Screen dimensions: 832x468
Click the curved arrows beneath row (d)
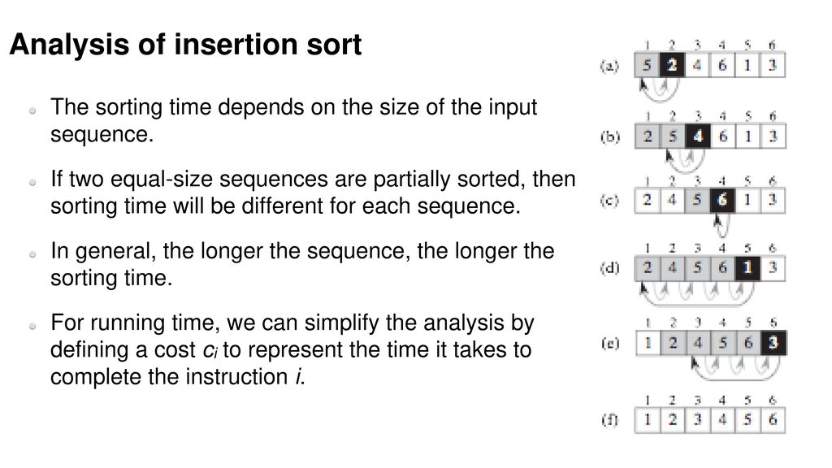697,294
